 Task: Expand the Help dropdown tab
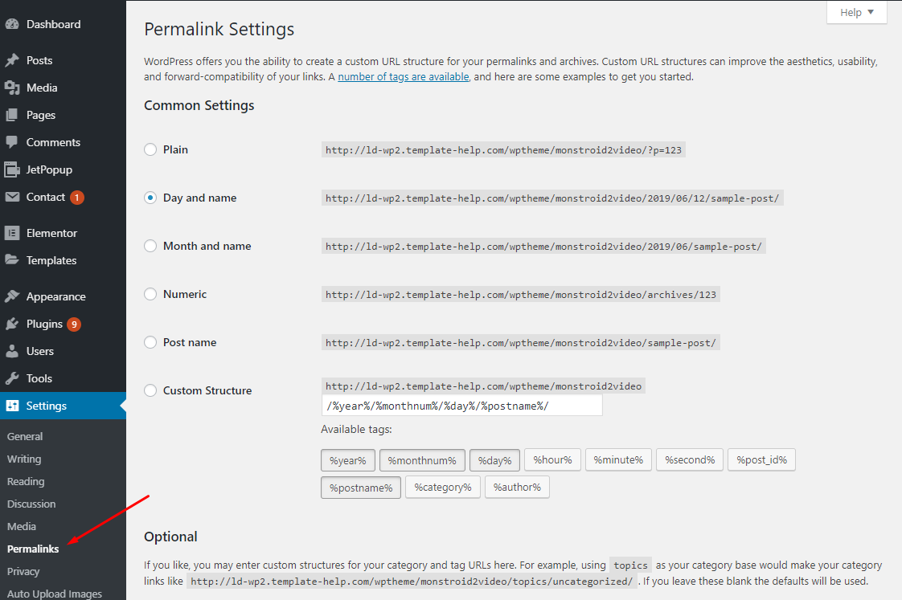856,12
